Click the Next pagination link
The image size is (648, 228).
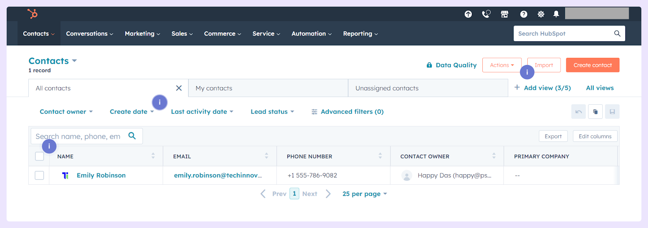coord(310,194)
